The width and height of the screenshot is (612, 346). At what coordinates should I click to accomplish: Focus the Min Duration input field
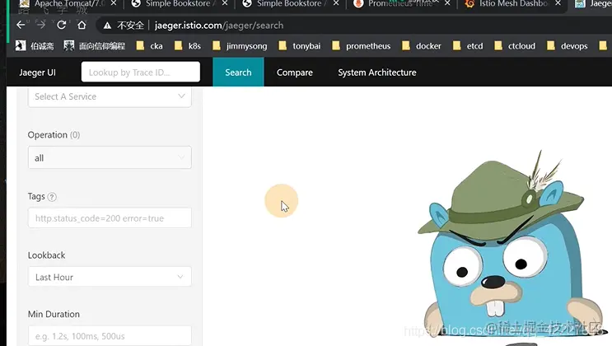click(110, 336)
